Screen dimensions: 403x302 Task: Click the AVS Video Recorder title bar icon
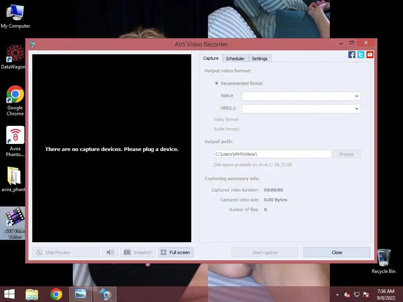point(32,44)
